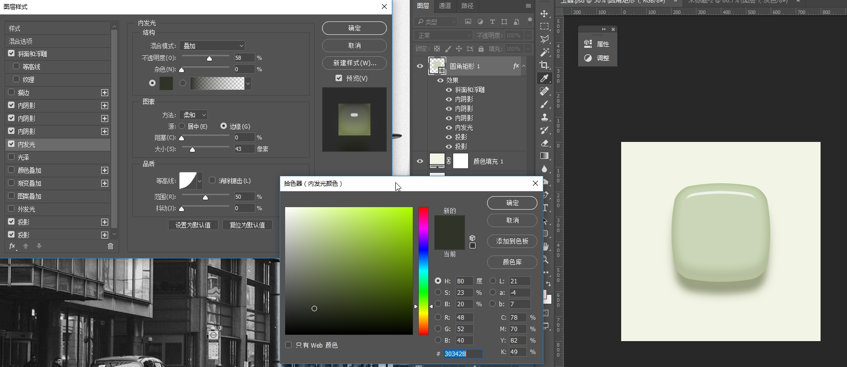Select 内发光 in styles list
The height and width of the screenshot is (367, 847).
pos(58,144)
